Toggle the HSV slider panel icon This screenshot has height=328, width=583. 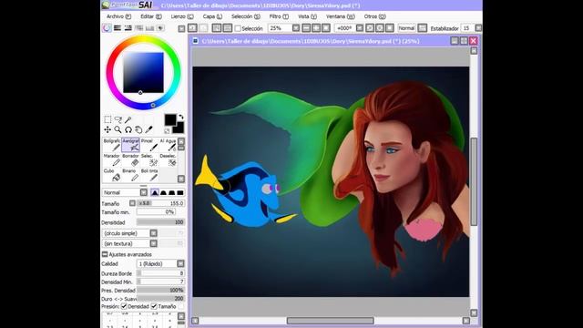128,28
